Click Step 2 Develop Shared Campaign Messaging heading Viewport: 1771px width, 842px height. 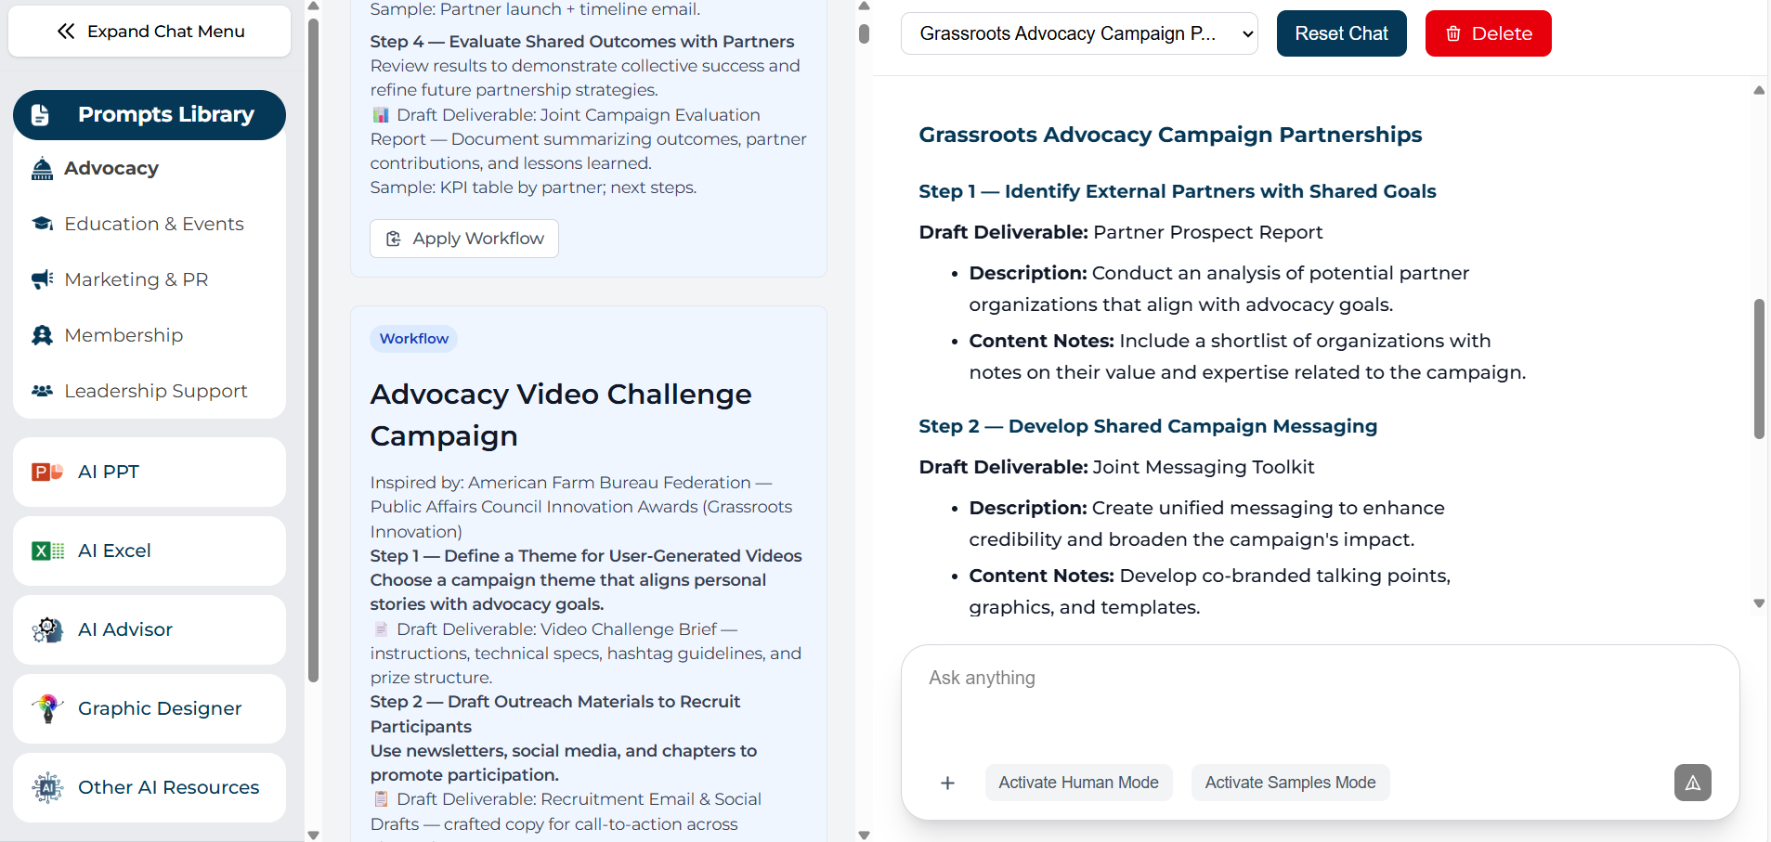tap(1148, 426)
